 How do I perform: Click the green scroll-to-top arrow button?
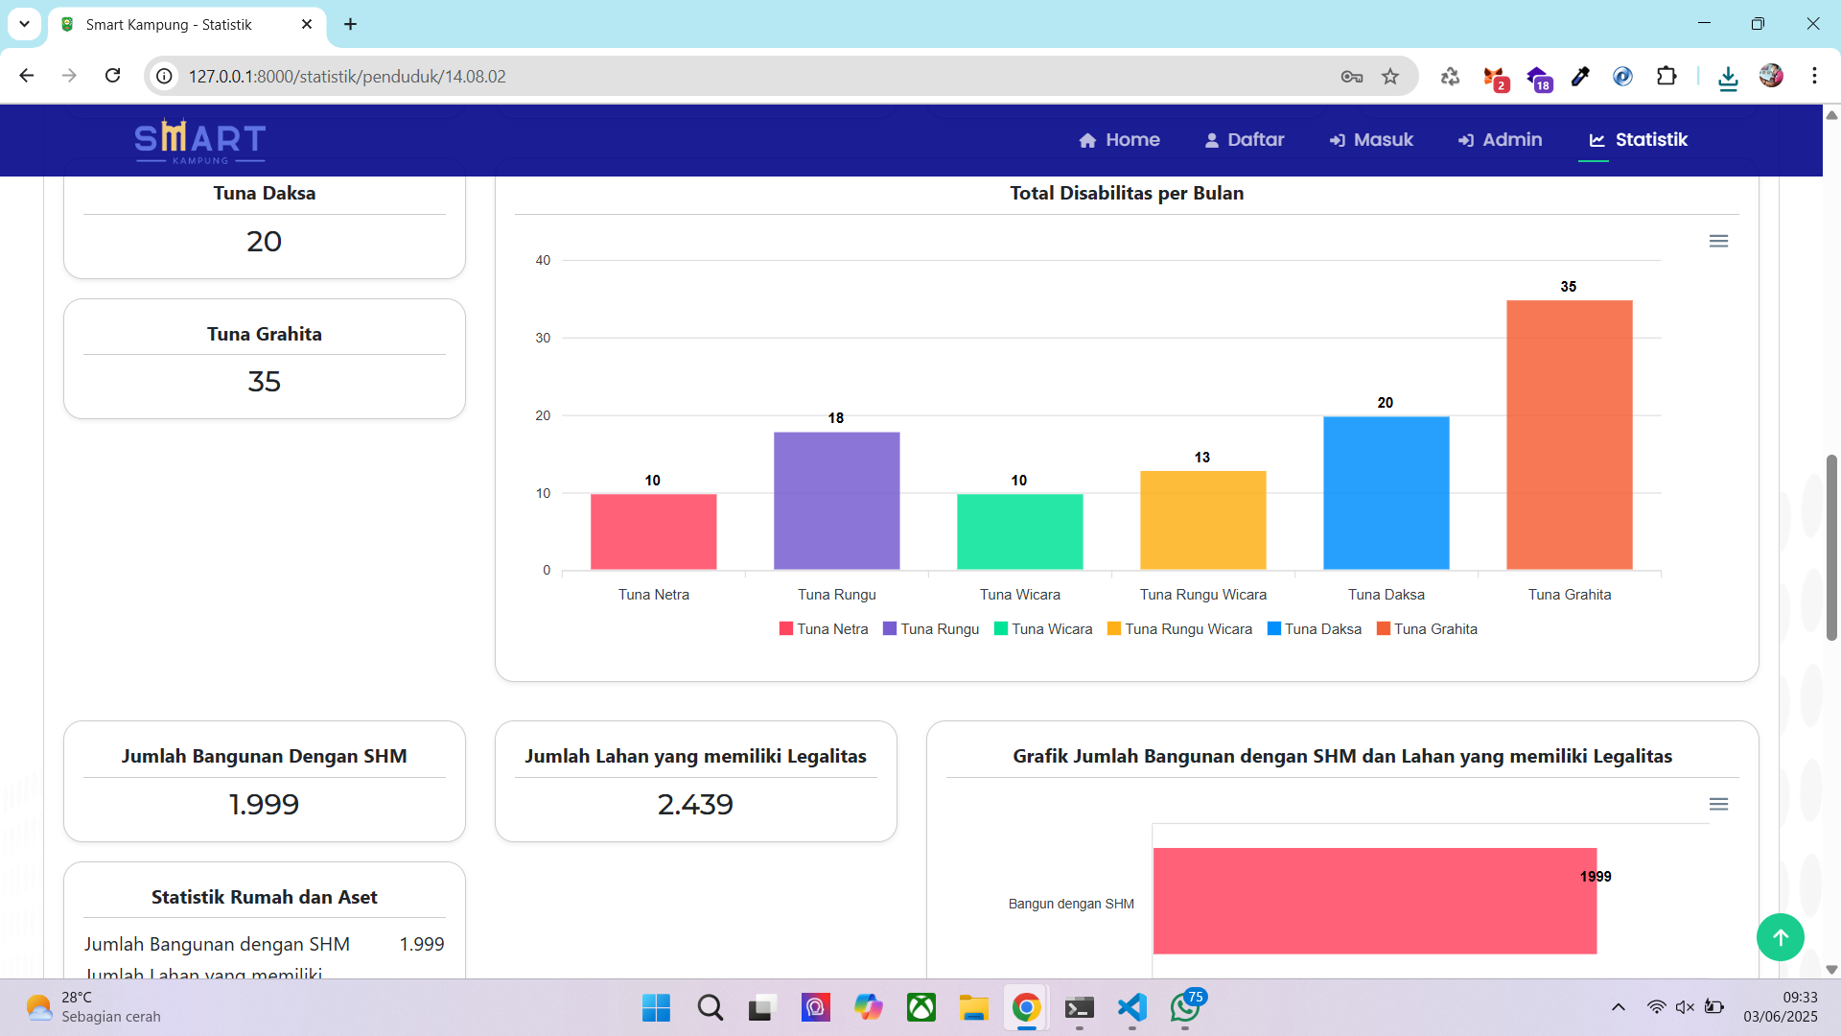click(1780, 937)
